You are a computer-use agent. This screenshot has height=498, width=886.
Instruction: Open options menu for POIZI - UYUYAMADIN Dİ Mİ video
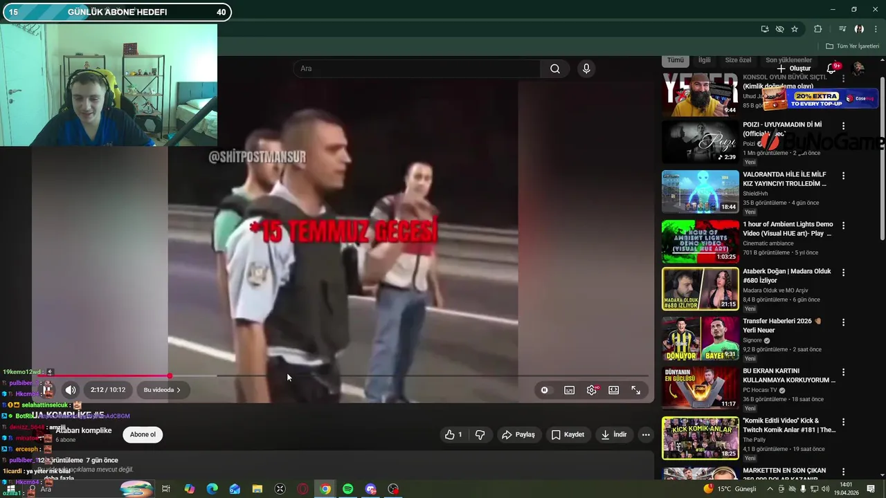[x=843, y=126]
